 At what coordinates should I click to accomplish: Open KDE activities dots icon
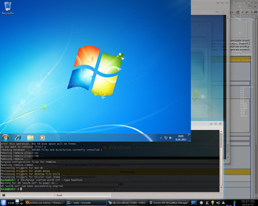click(x=11, y=203)
